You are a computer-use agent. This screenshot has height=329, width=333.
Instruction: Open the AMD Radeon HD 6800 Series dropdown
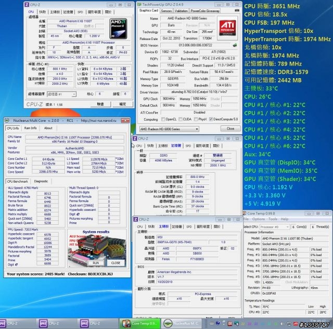click(169, 129)
